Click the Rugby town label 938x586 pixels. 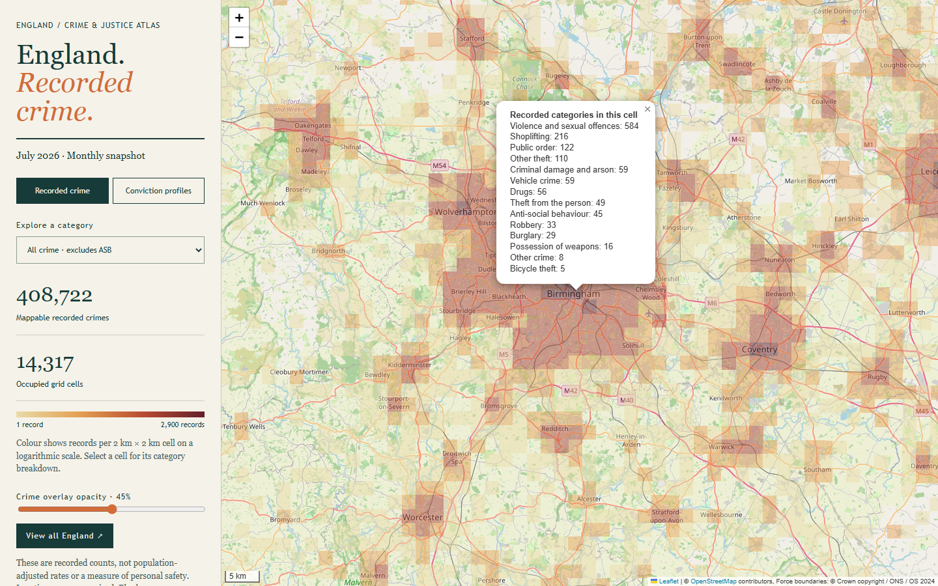[877, 377]
